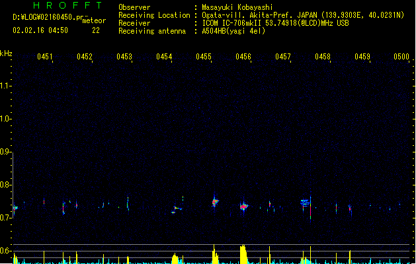Image resolution: width=416 pixels, height=264 pixels.
Task: Click the antenna value A504HB(yagi 4el)
Action: point(233,31)
